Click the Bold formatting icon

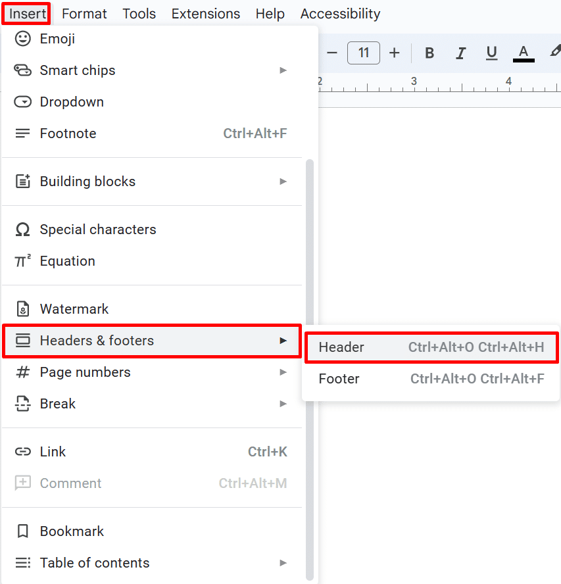(x=429, y=53)
